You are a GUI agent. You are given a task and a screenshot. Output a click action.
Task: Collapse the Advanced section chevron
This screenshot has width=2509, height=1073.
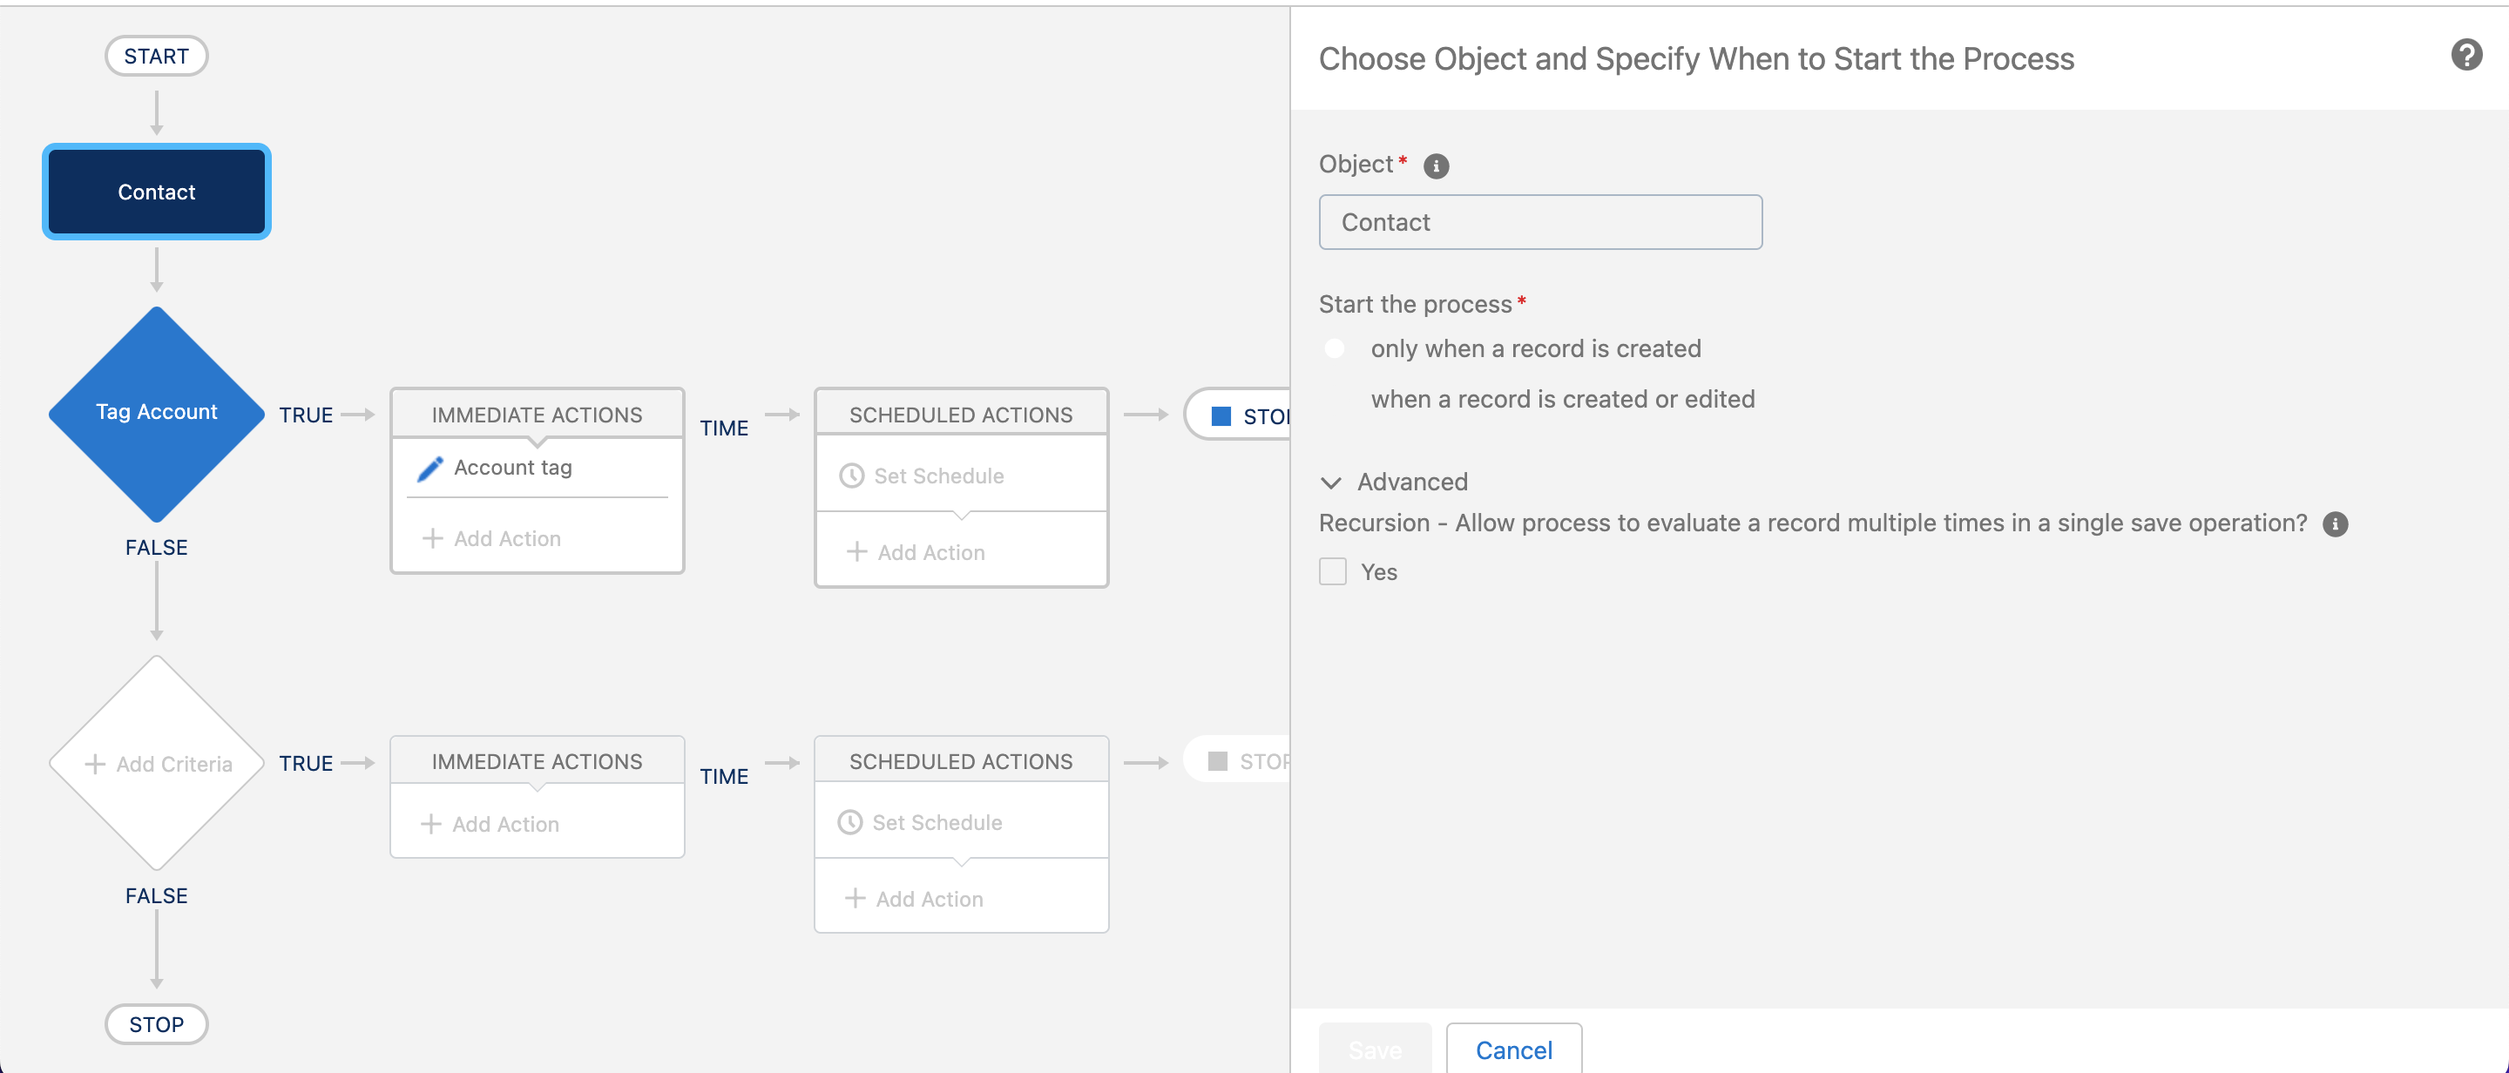[x=1330, y=483]
